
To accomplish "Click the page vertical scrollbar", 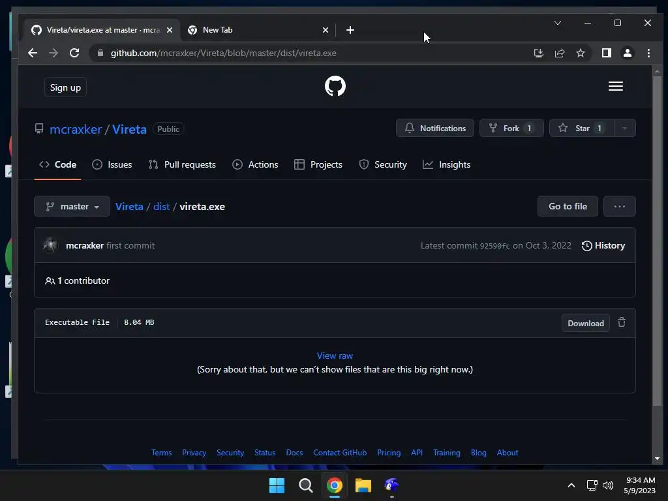I will [657, 241].
